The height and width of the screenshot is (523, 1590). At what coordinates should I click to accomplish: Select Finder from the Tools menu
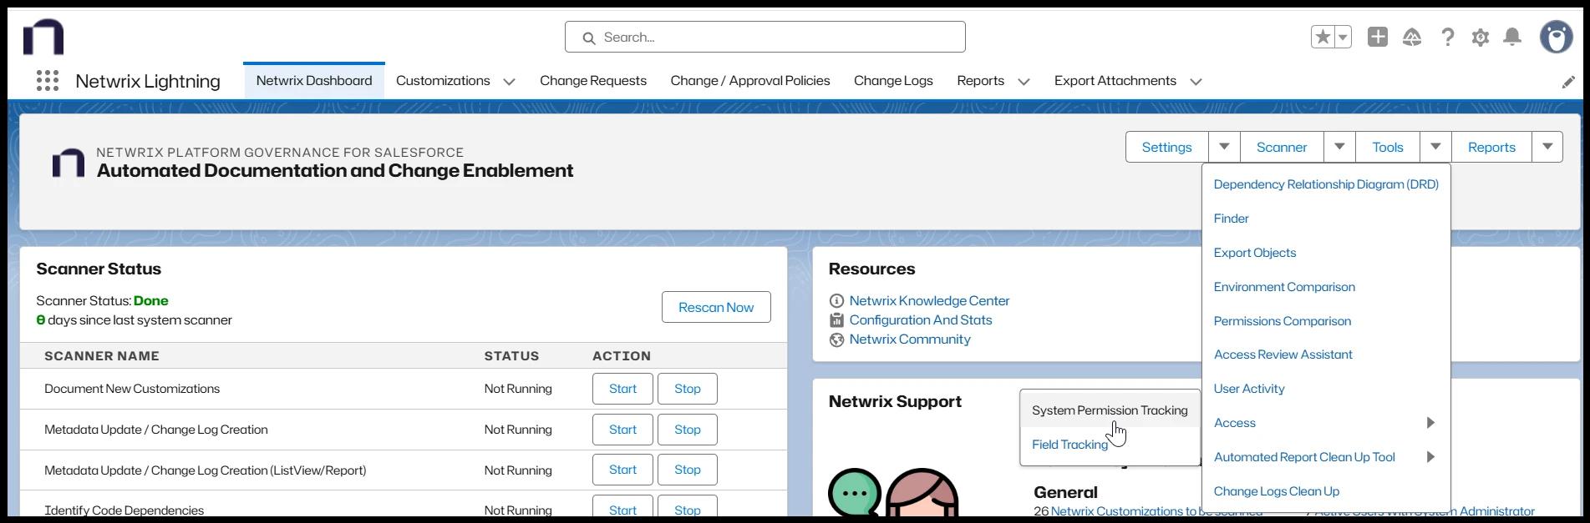point(1326,219)
